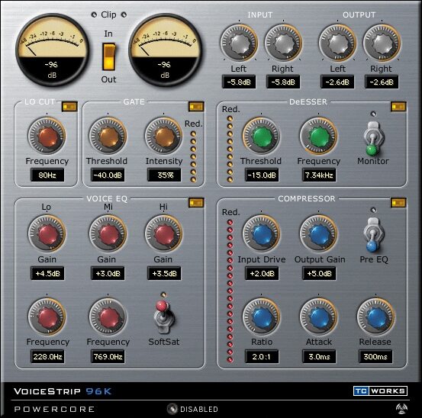Click the Voice EQ Mi Frequency knob
This screenshot has height=418, width=422.
coord(108,317)
